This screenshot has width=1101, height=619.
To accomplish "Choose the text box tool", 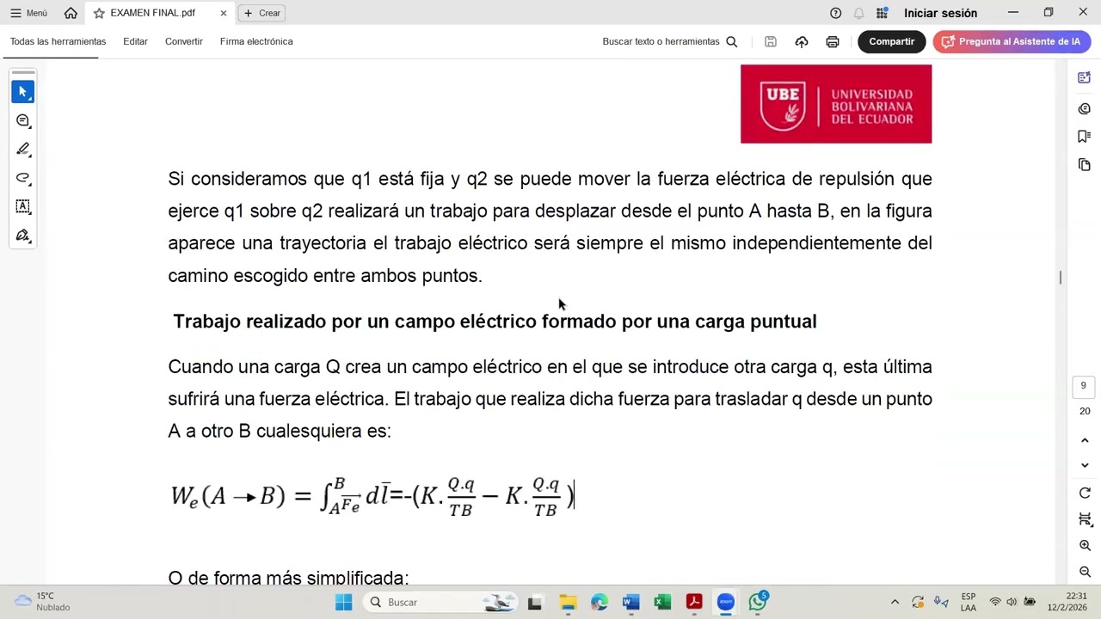I will click(23, 206).
